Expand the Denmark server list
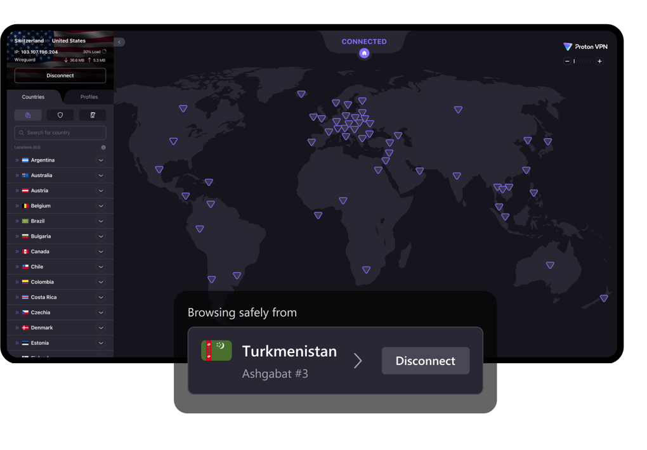Image resolution: width=647 pixels, height=450 pixels. (101, 328)
